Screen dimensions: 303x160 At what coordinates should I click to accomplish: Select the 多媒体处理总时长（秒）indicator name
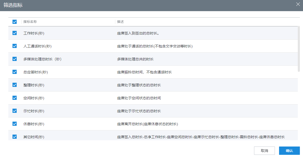(42, 59)
